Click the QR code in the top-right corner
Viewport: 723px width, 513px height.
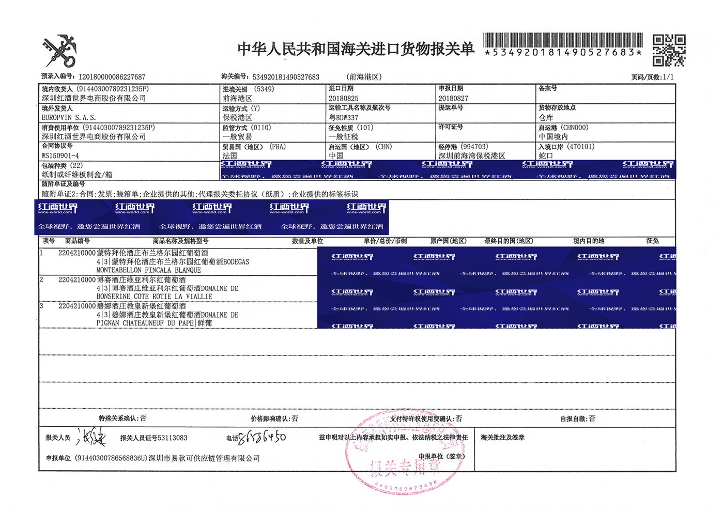click(x=669, y=50)
